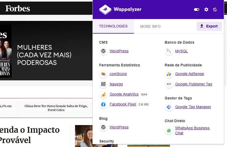Click the Security category heading
The width and height of the screenshot is (227, 147).
[106, 141]
